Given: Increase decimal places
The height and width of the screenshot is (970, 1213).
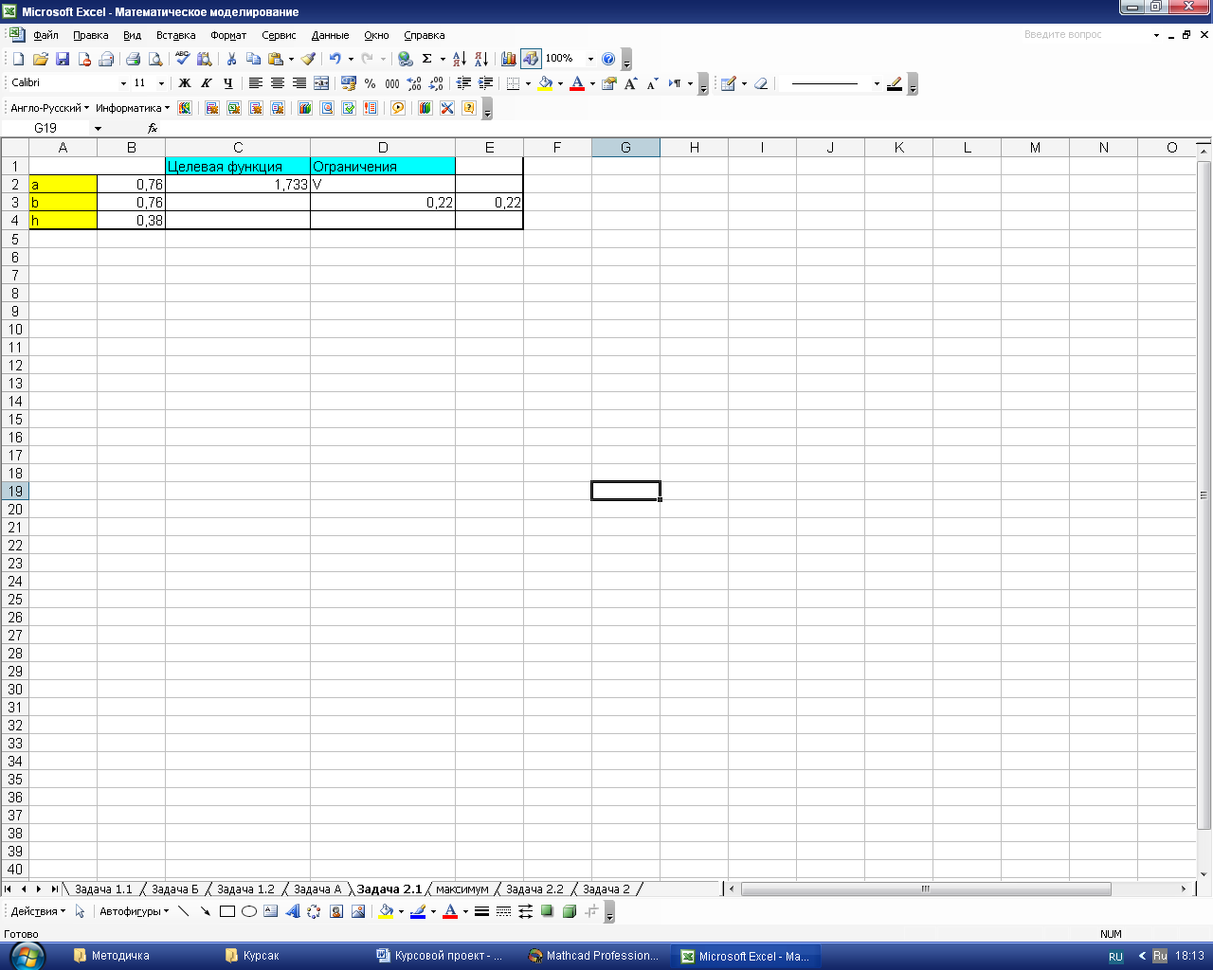Looking at the screenshot, I should tap(414, 83).
